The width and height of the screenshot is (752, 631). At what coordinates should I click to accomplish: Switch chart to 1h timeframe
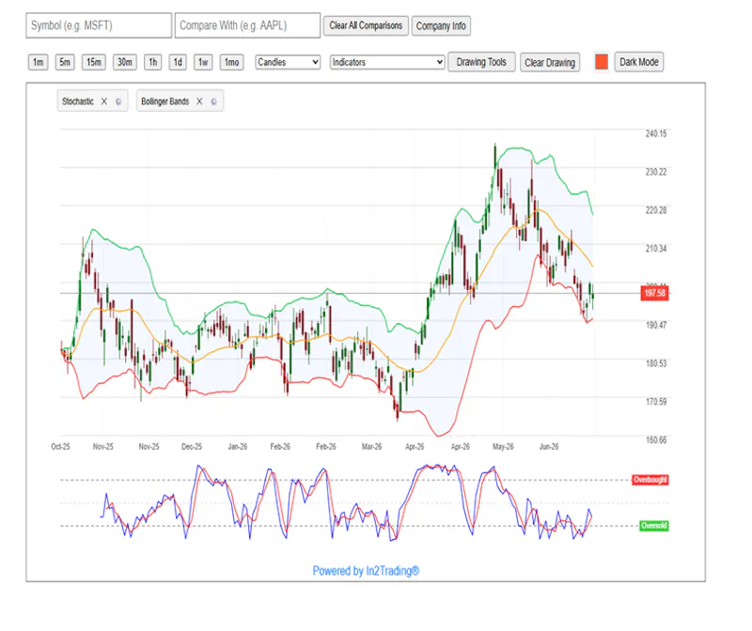click(x=153, y=62)
